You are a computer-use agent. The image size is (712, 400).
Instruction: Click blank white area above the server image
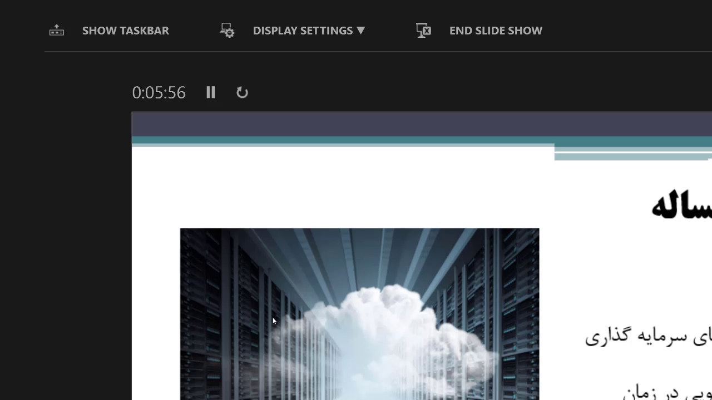click(x=334, y=189)
